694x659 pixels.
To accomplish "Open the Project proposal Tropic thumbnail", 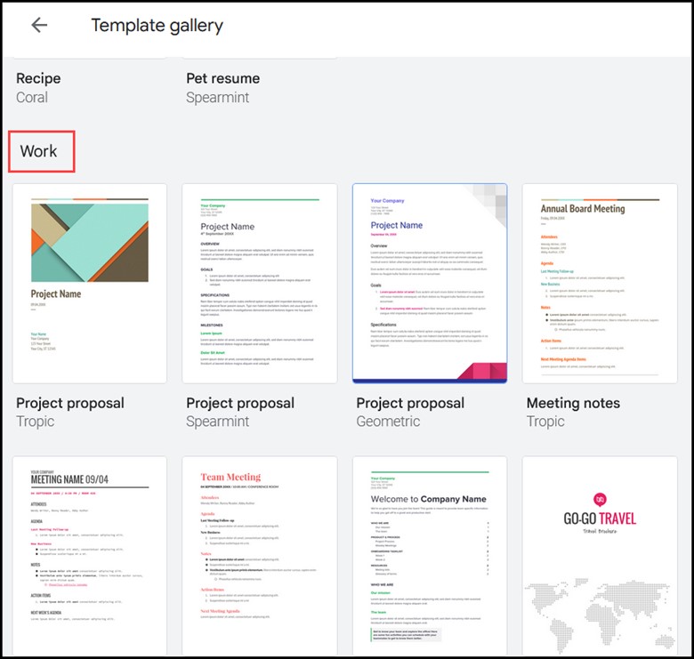I will [90, 284].
